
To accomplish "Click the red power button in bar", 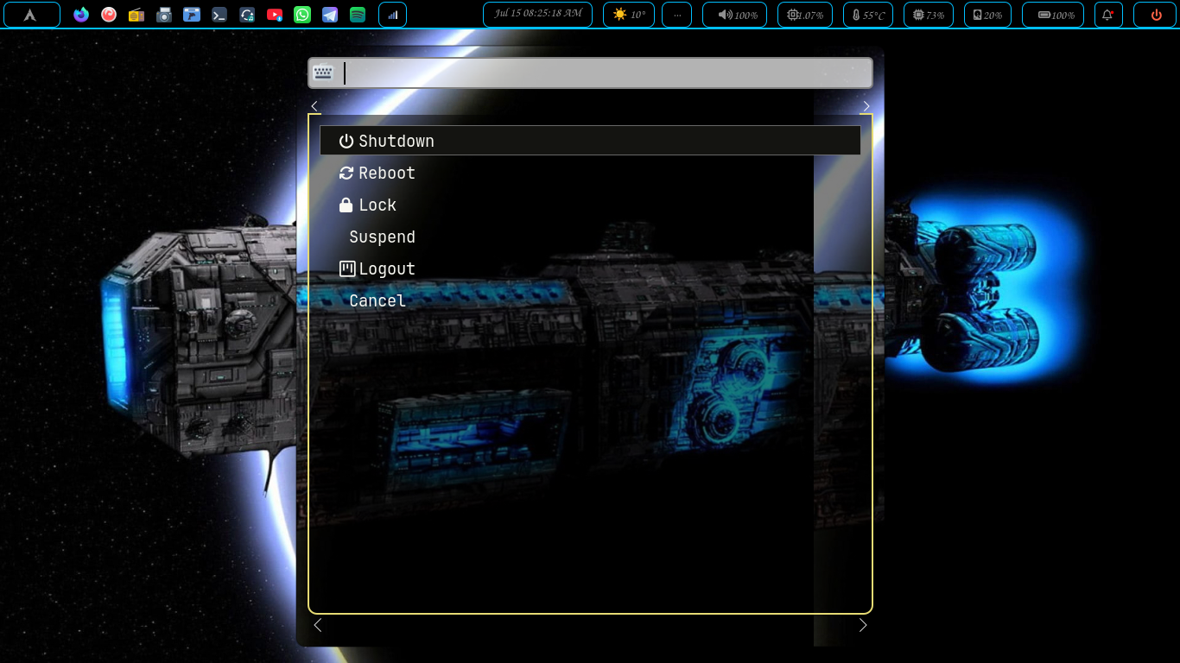I will (1157, 15).
